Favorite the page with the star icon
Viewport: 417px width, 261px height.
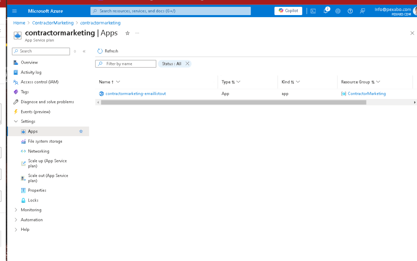point(128,33)
